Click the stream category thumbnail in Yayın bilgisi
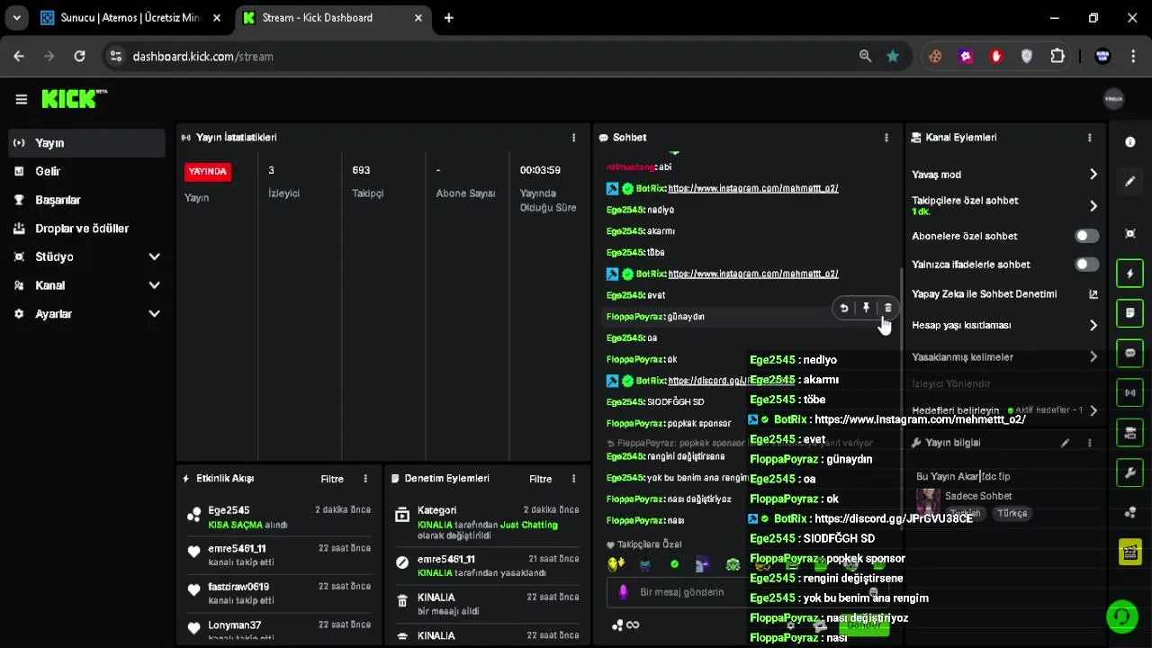 click(928, 500)
